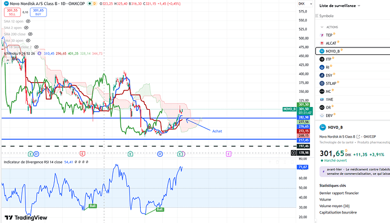Select ALCAT in the watchlist
This screenshot has height=223, width=390.
click(x=353, y=43)
